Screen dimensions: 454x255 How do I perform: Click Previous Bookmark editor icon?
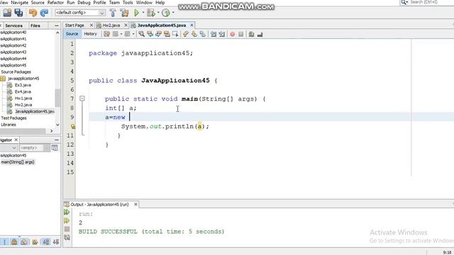(186, 34)
